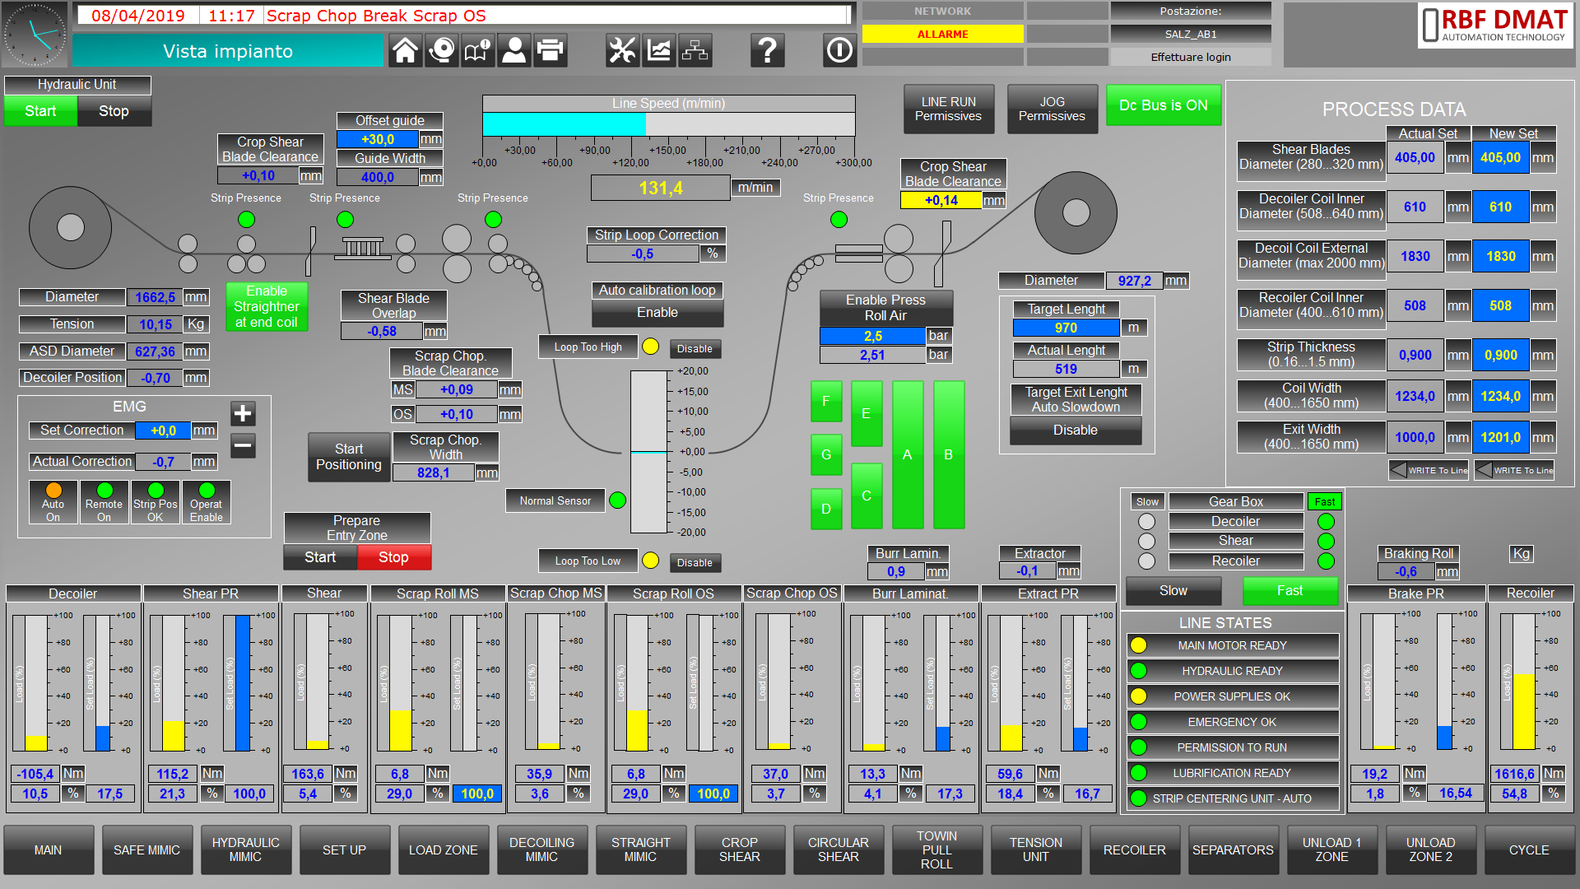1580x889 pixels.
Task: Click the printer icon
Action: [x=551, y=51]
